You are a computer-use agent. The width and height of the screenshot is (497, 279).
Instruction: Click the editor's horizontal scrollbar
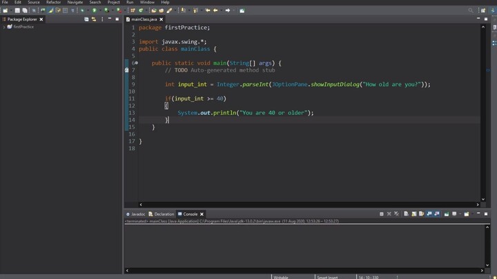[304, 204]
